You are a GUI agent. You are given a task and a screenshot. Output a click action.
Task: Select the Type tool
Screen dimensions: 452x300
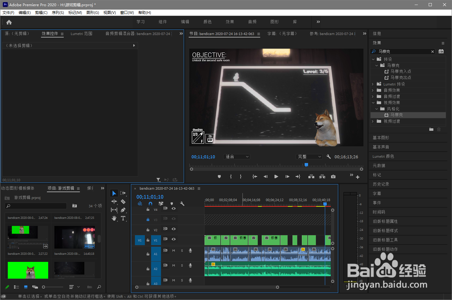123,218
